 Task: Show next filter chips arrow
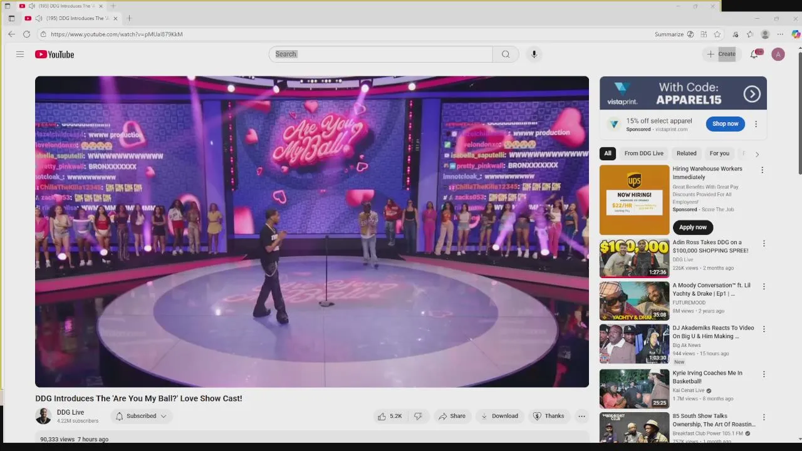point(757,153)
